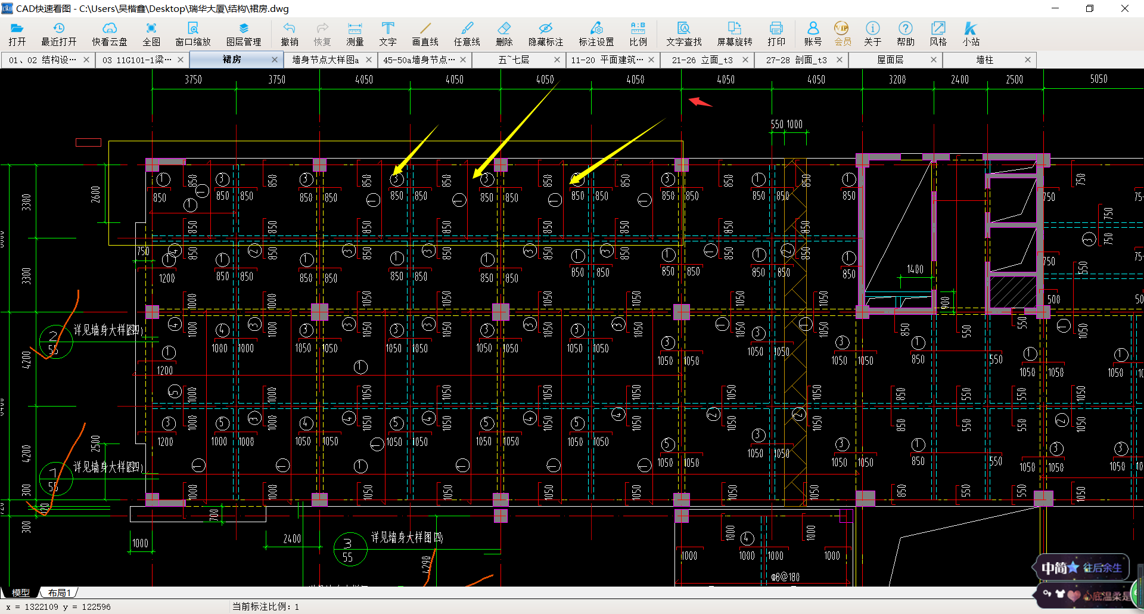The image size is (1144, 614).
Task: Click the 打开 (Open) toolbar icon
Action: (17, 34)
